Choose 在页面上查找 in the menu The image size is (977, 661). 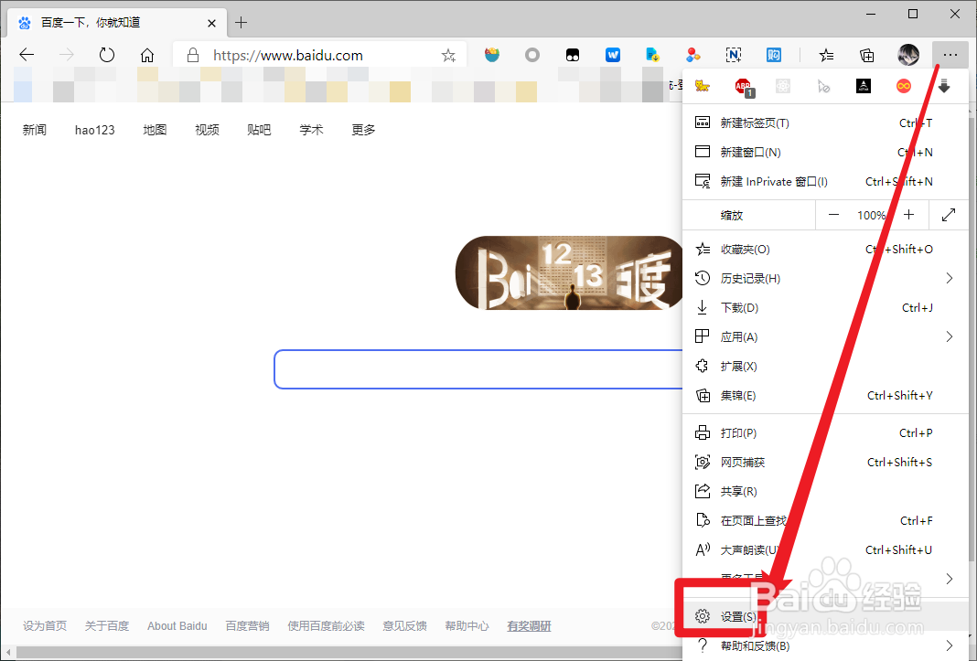pyautogui.click(x=825, y=521)
